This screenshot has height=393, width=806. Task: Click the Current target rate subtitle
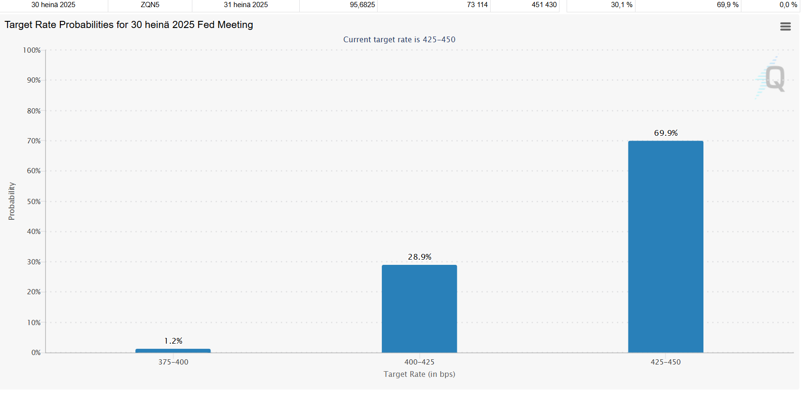coord(399,39)
